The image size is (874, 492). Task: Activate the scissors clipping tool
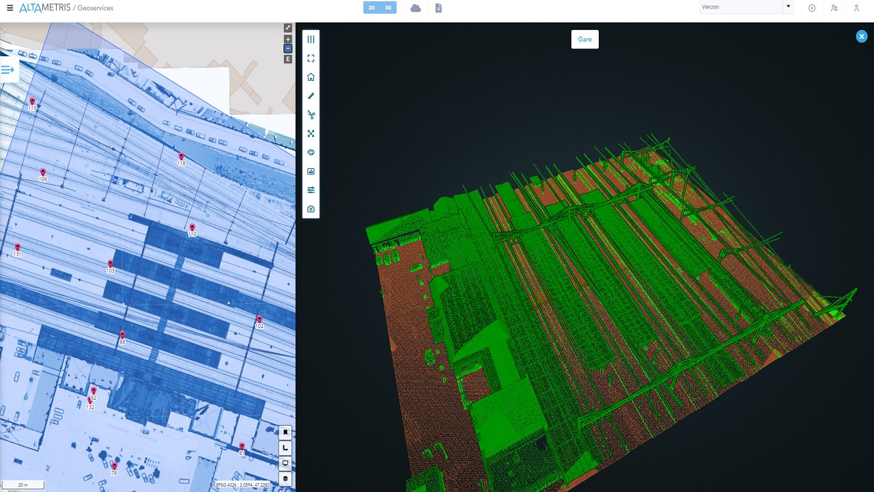311,115
